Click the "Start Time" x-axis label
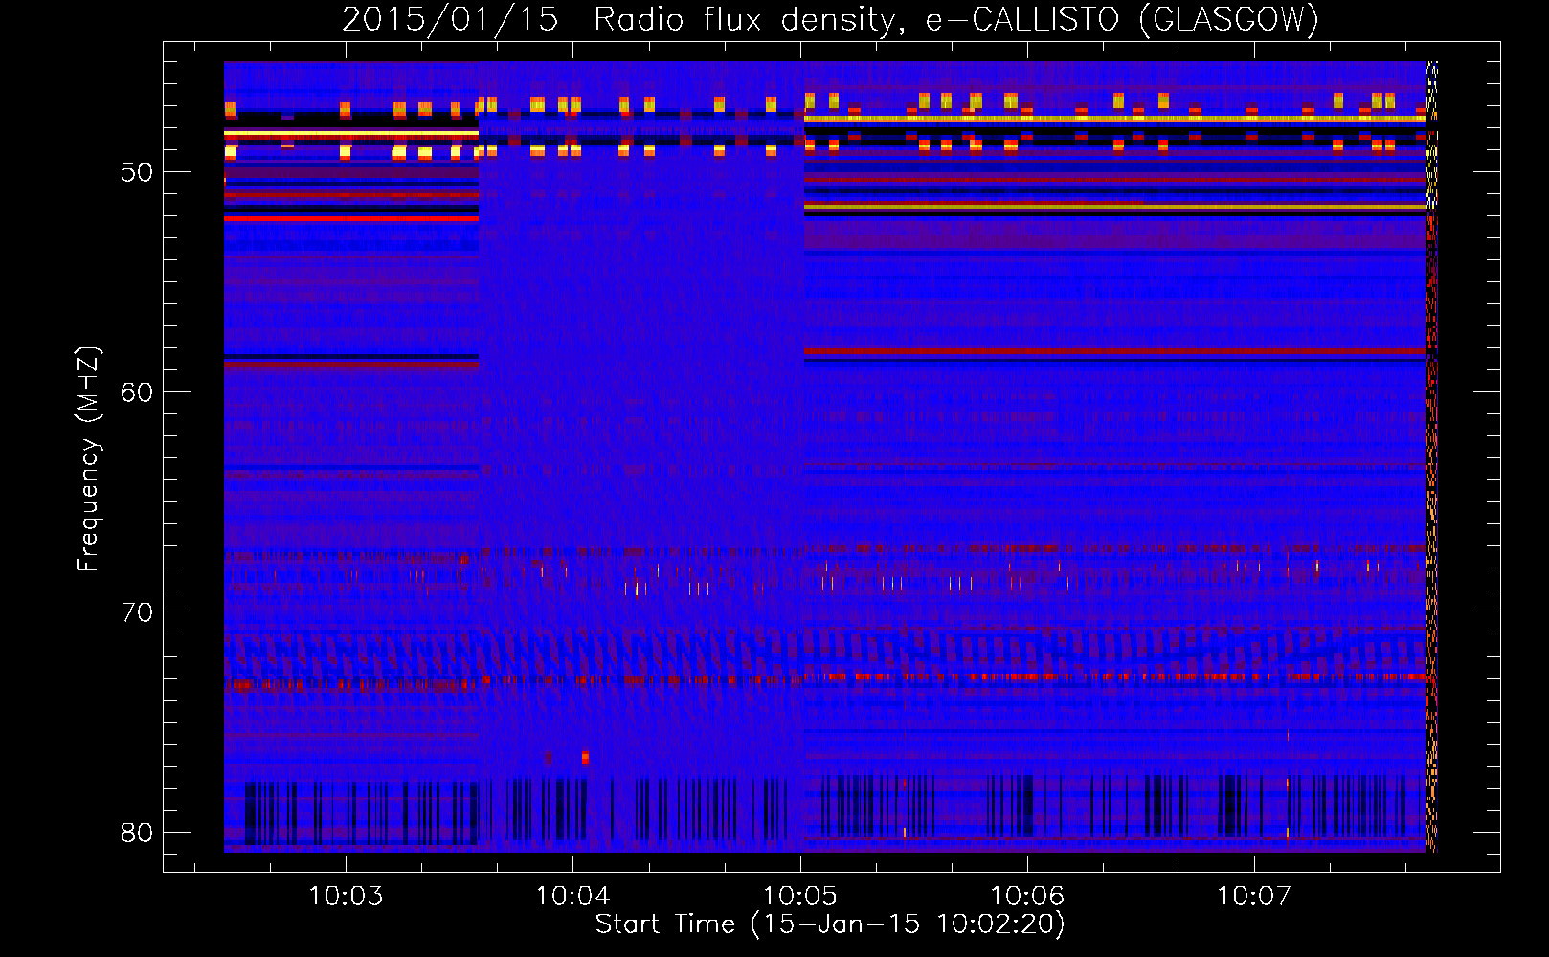Image resolution: width=1549 pixels, height=957 pixels. pos(829,924)
